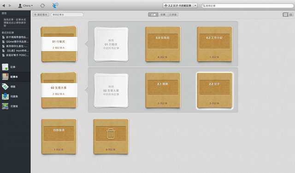Click the 新記事本 new notebook button

pos(41,15)
